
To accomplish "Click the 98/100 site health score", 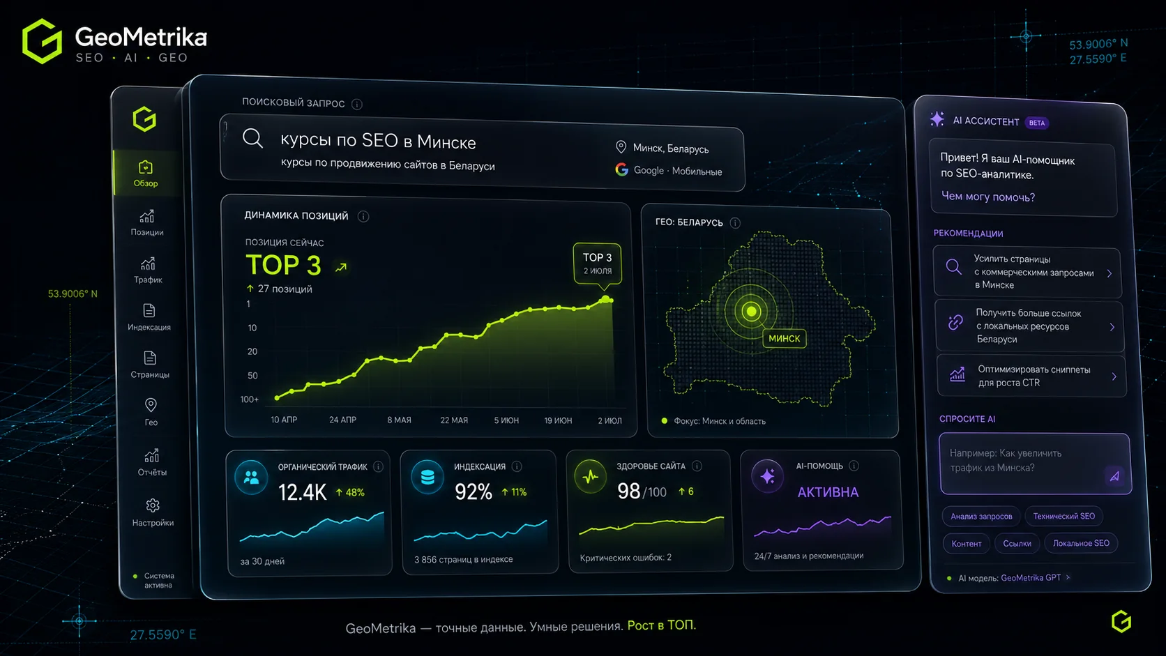I will click(642, 491).
